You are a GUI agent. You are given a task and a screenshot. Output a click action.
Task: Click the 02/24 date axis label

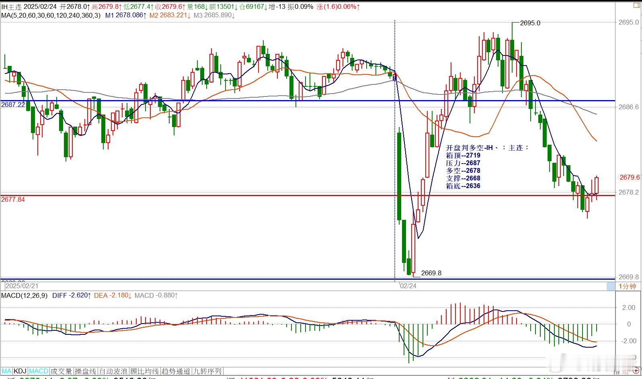pyautogui.click(x=408, y=286)
